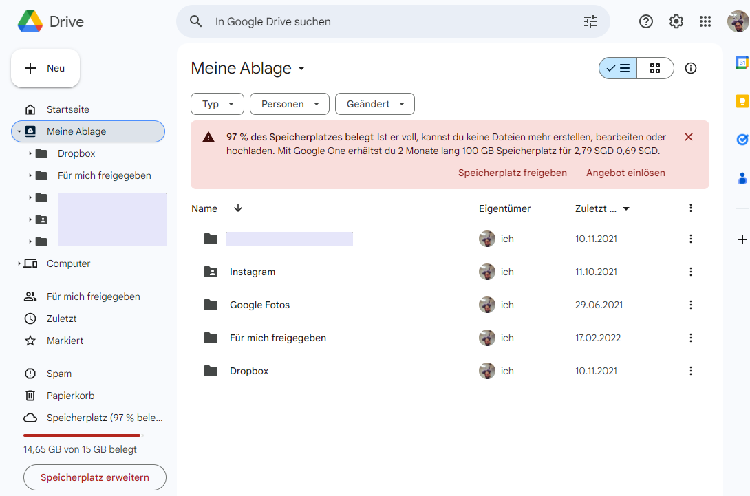Open Contacts in the side panel
750x496 pixels.
point(742,178)
